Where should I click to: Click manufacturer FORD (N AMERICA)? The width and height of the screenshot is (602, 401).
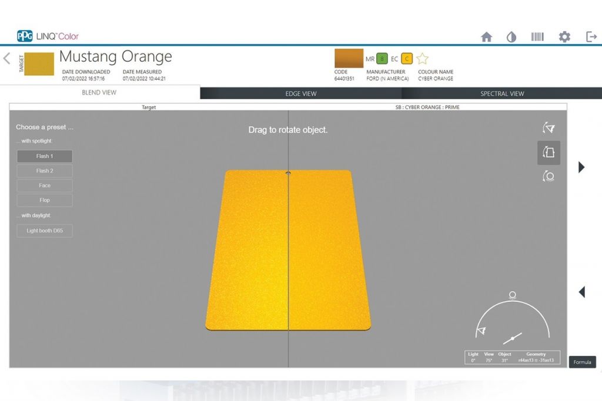click(387, 79)
